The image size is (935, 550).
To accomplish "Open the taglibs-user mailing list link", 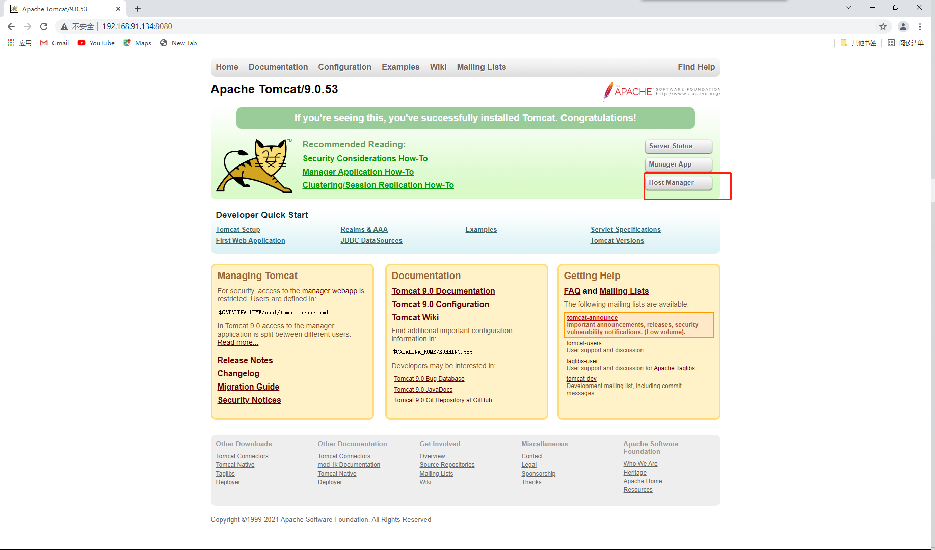I will click(582, 361).
